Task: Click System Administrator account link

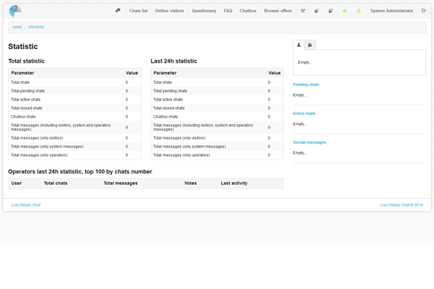Action: click(x=391, y=11)
